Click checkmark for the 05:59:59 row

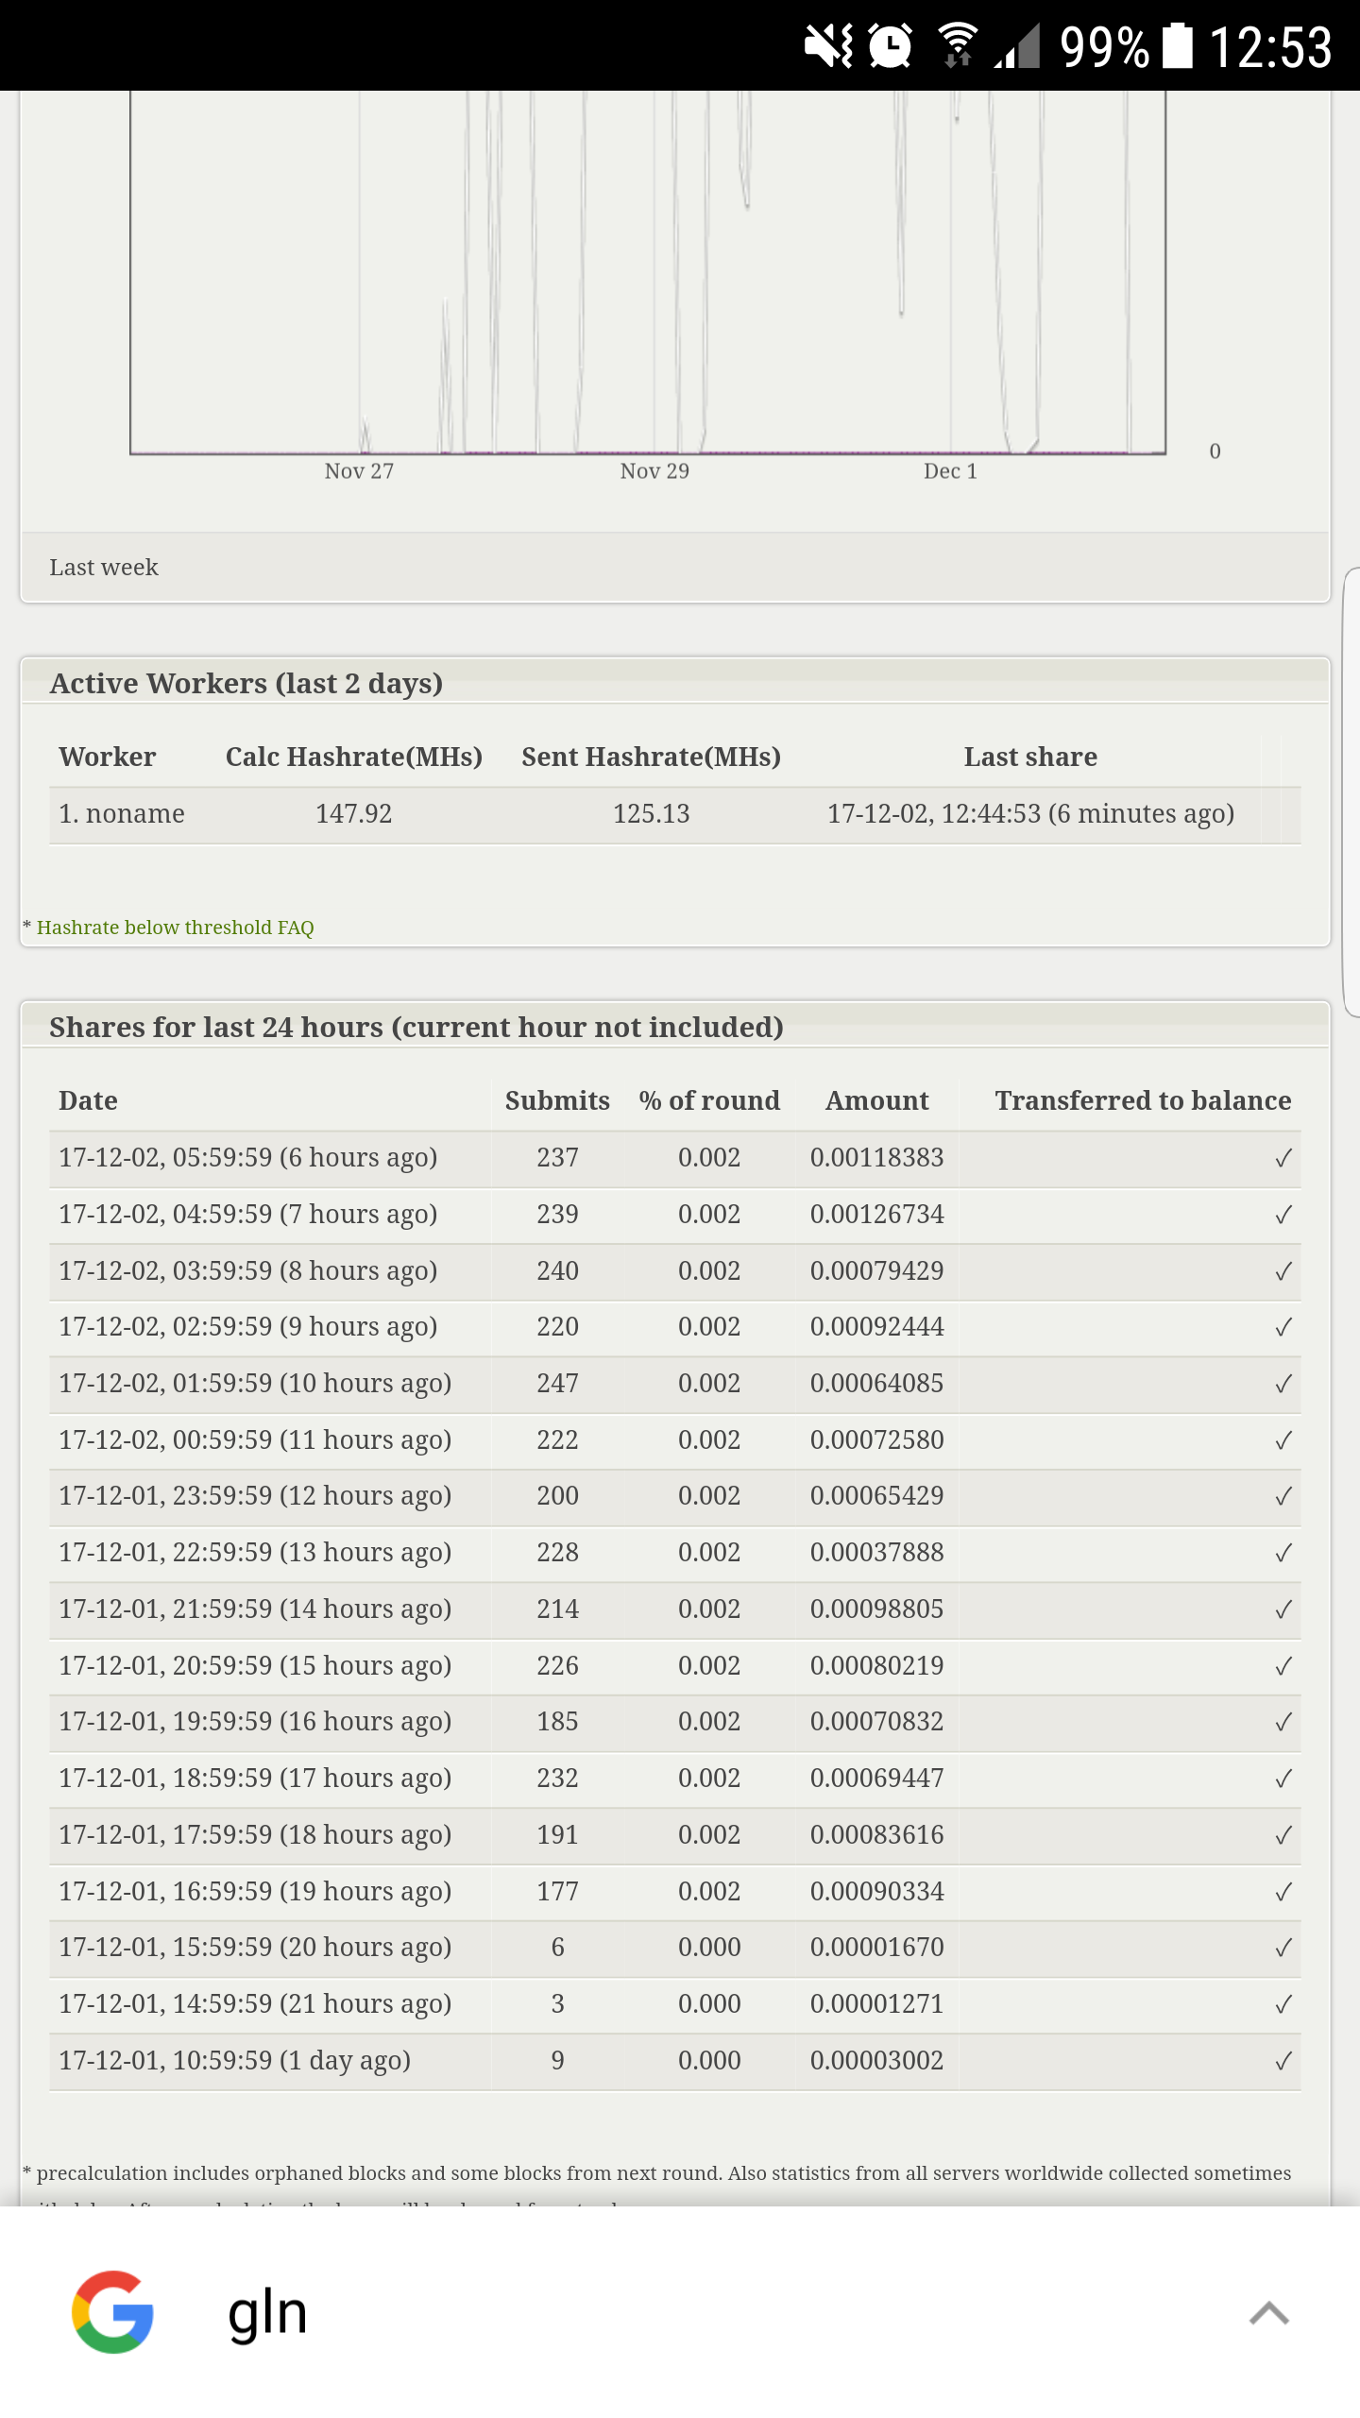[1283, 1159]
